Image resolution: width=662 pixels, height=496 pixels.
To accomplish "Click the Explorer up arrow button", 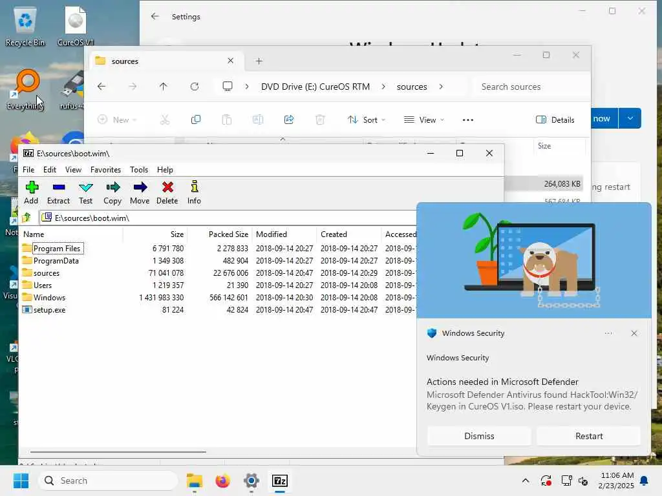I will click(x=164, y=87).
